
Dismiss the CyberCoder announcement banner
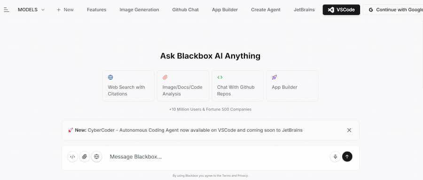point(349,130)
